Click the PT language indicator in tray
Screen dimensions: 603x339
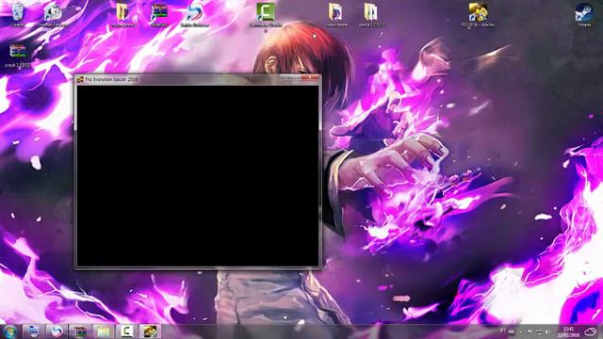[502, 331]
